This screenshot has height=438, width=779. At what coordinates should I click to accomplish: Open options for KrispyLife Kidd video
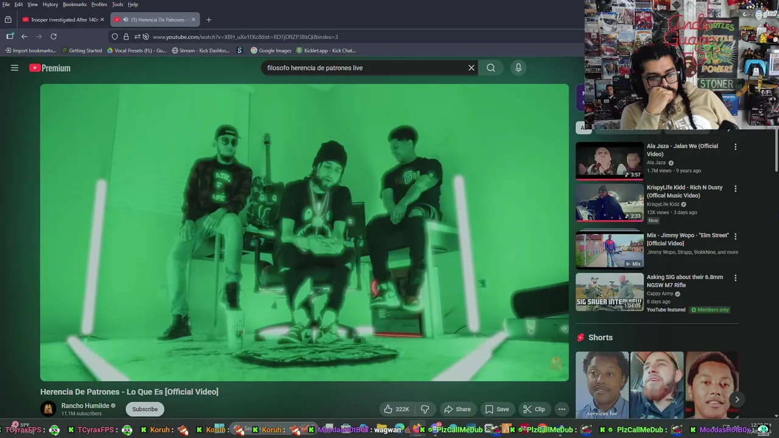(x=735, y=189)
